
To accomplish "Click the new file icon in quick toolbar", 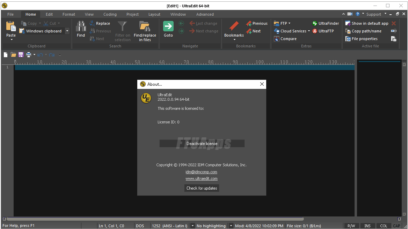I will [x=6, y=54].
